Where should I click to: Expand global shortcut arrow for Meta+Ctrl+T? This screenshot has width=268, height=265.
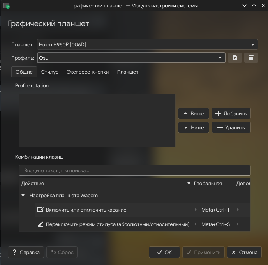coord(196,210)
